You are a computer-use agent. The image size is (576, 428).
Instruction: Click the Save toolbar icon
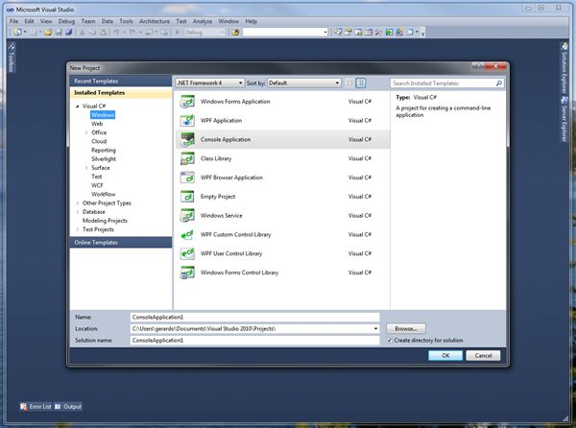(x=59, y=33)
